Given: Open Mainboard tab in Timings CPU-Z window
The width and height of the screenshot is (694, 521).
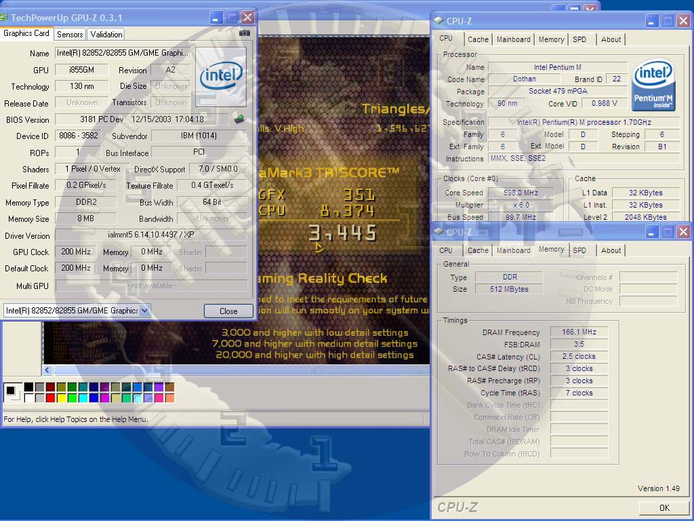Looking at the screenshot, I should click(514, 250).
